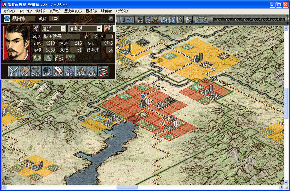Open the 外交 (diplomacy) command
Viewport: 290px width, 191px height.
pos(58,72)
